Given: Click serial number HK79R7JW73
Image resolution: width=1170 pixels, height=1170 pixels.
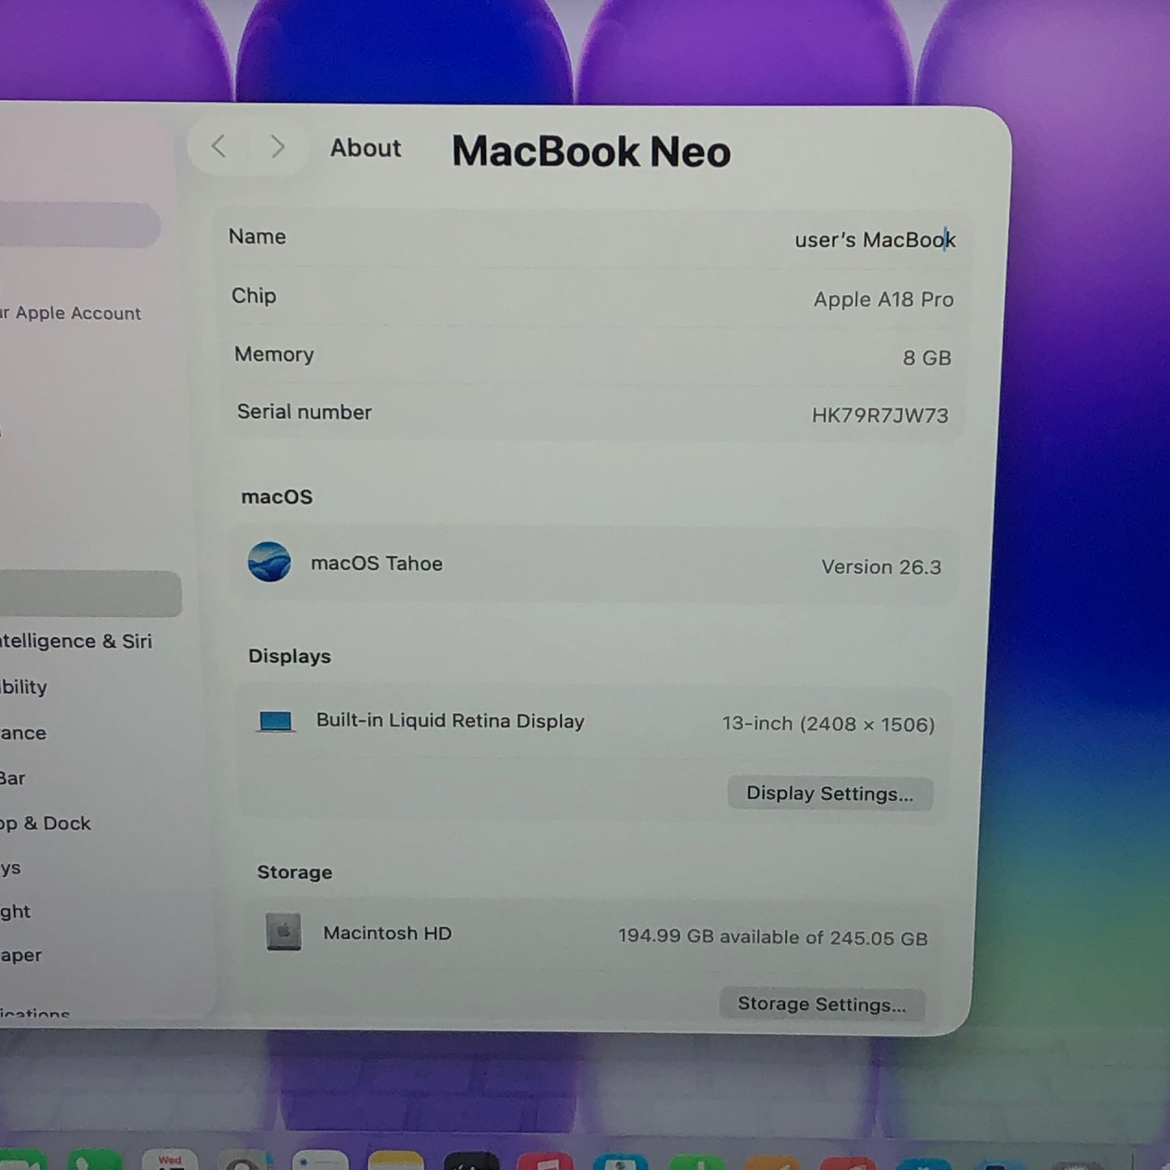Looking at the screenshot, I should [880, 415].
